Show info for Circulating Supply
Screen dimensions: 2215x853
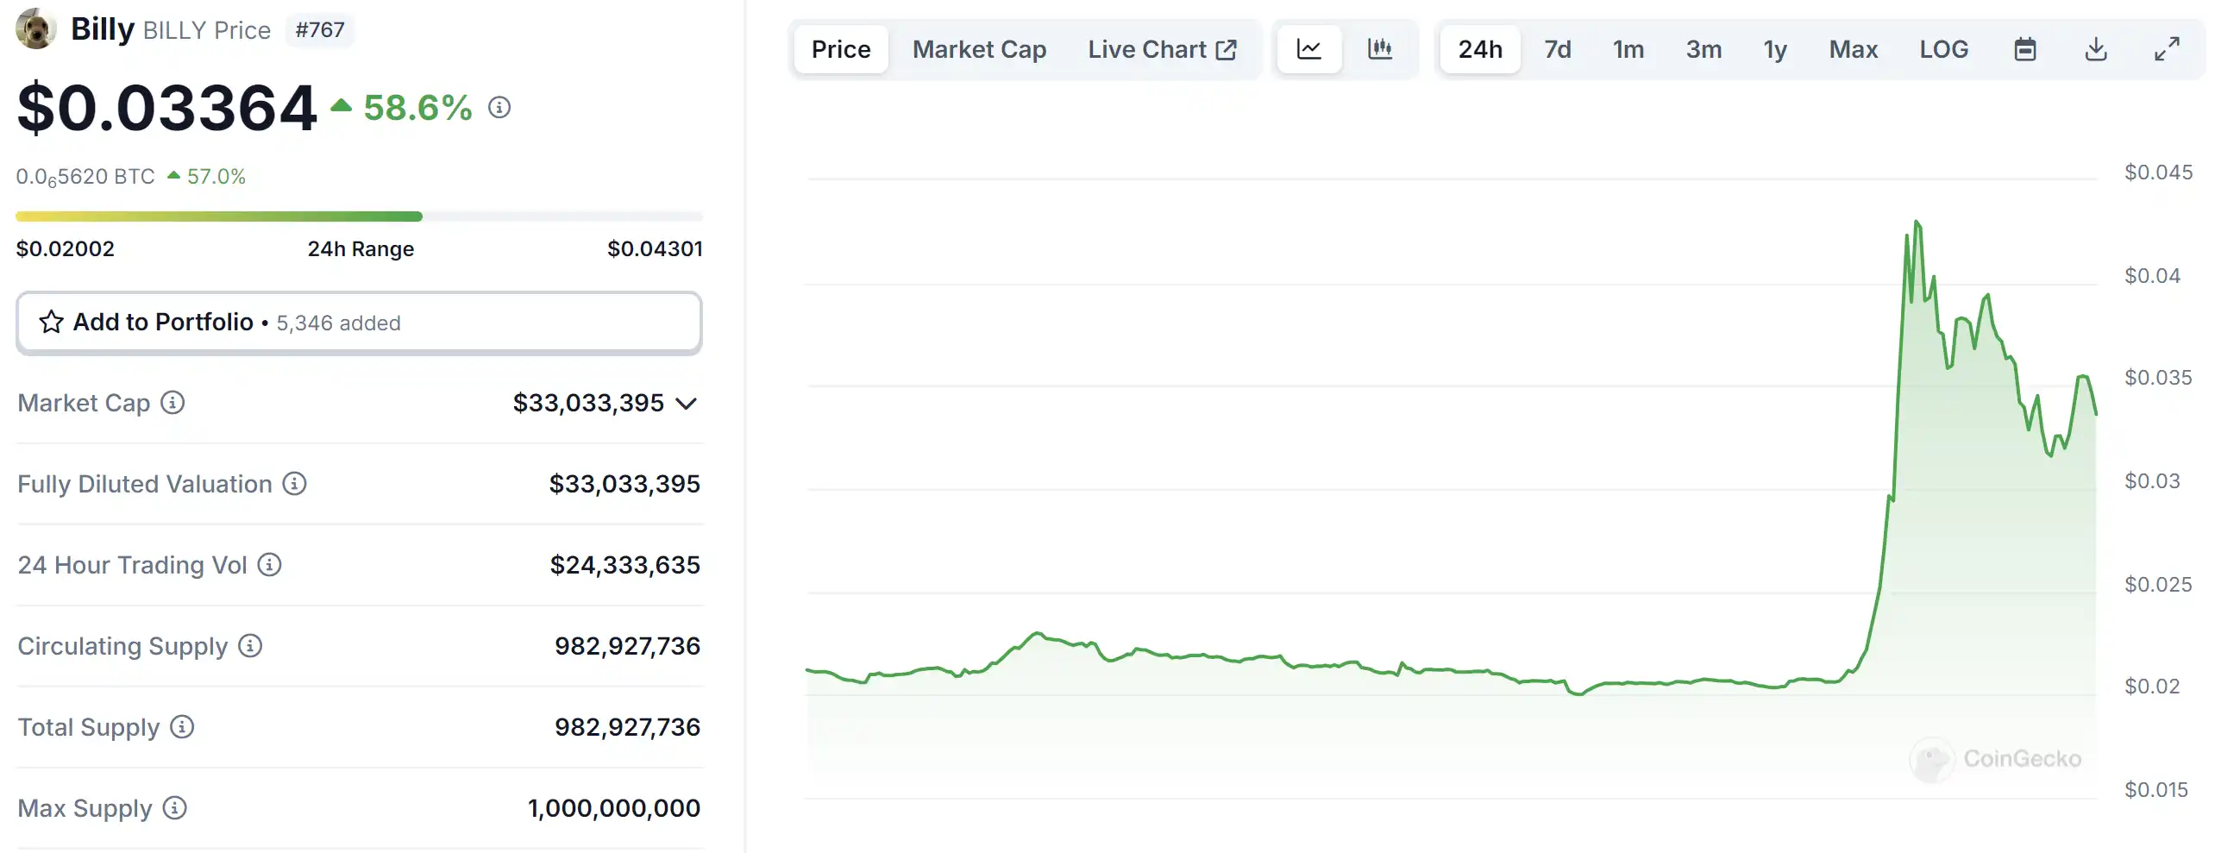250,646
